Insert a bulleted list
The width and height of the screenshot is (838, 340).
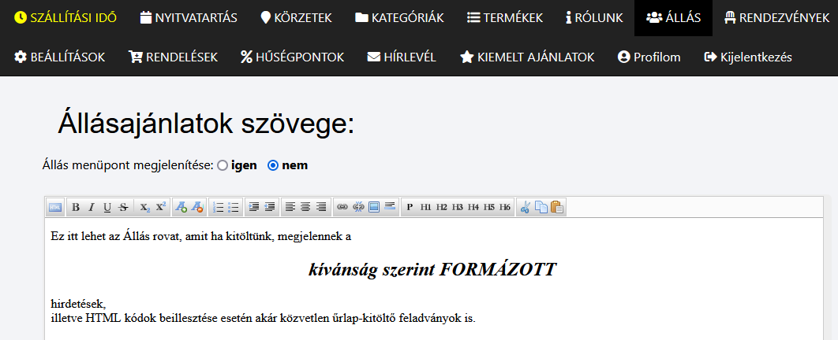click(234, 207)
